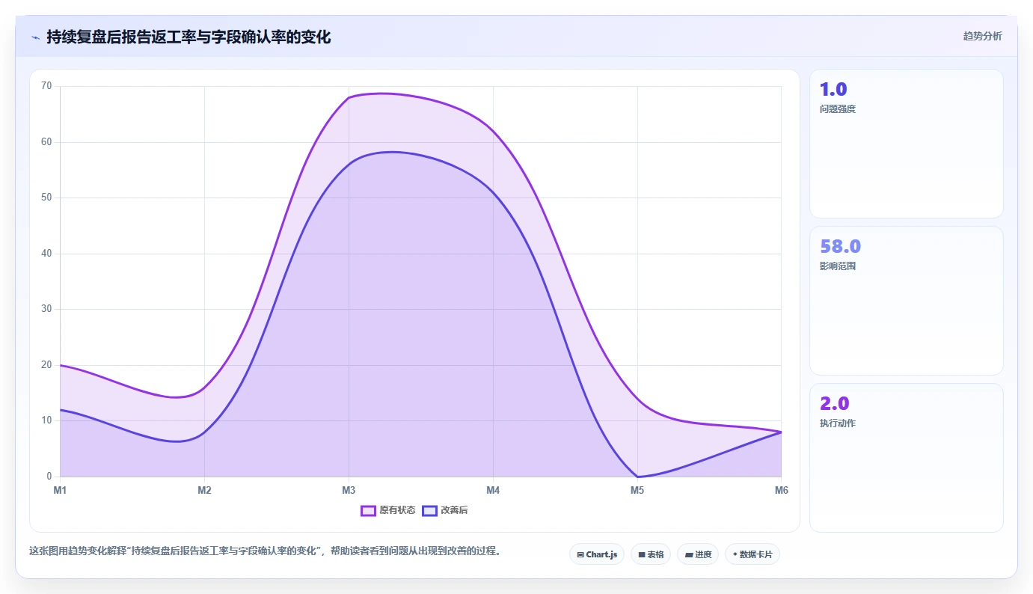Click the 趋势分析 label in header

(982, 36)
